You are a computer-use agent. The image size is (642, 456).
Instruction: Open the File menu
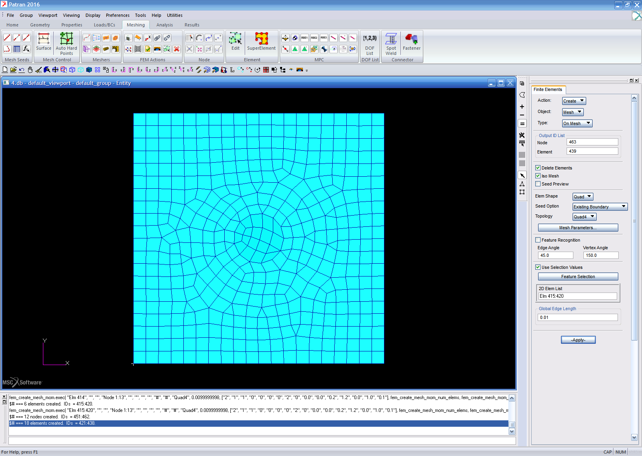point(10,15)
